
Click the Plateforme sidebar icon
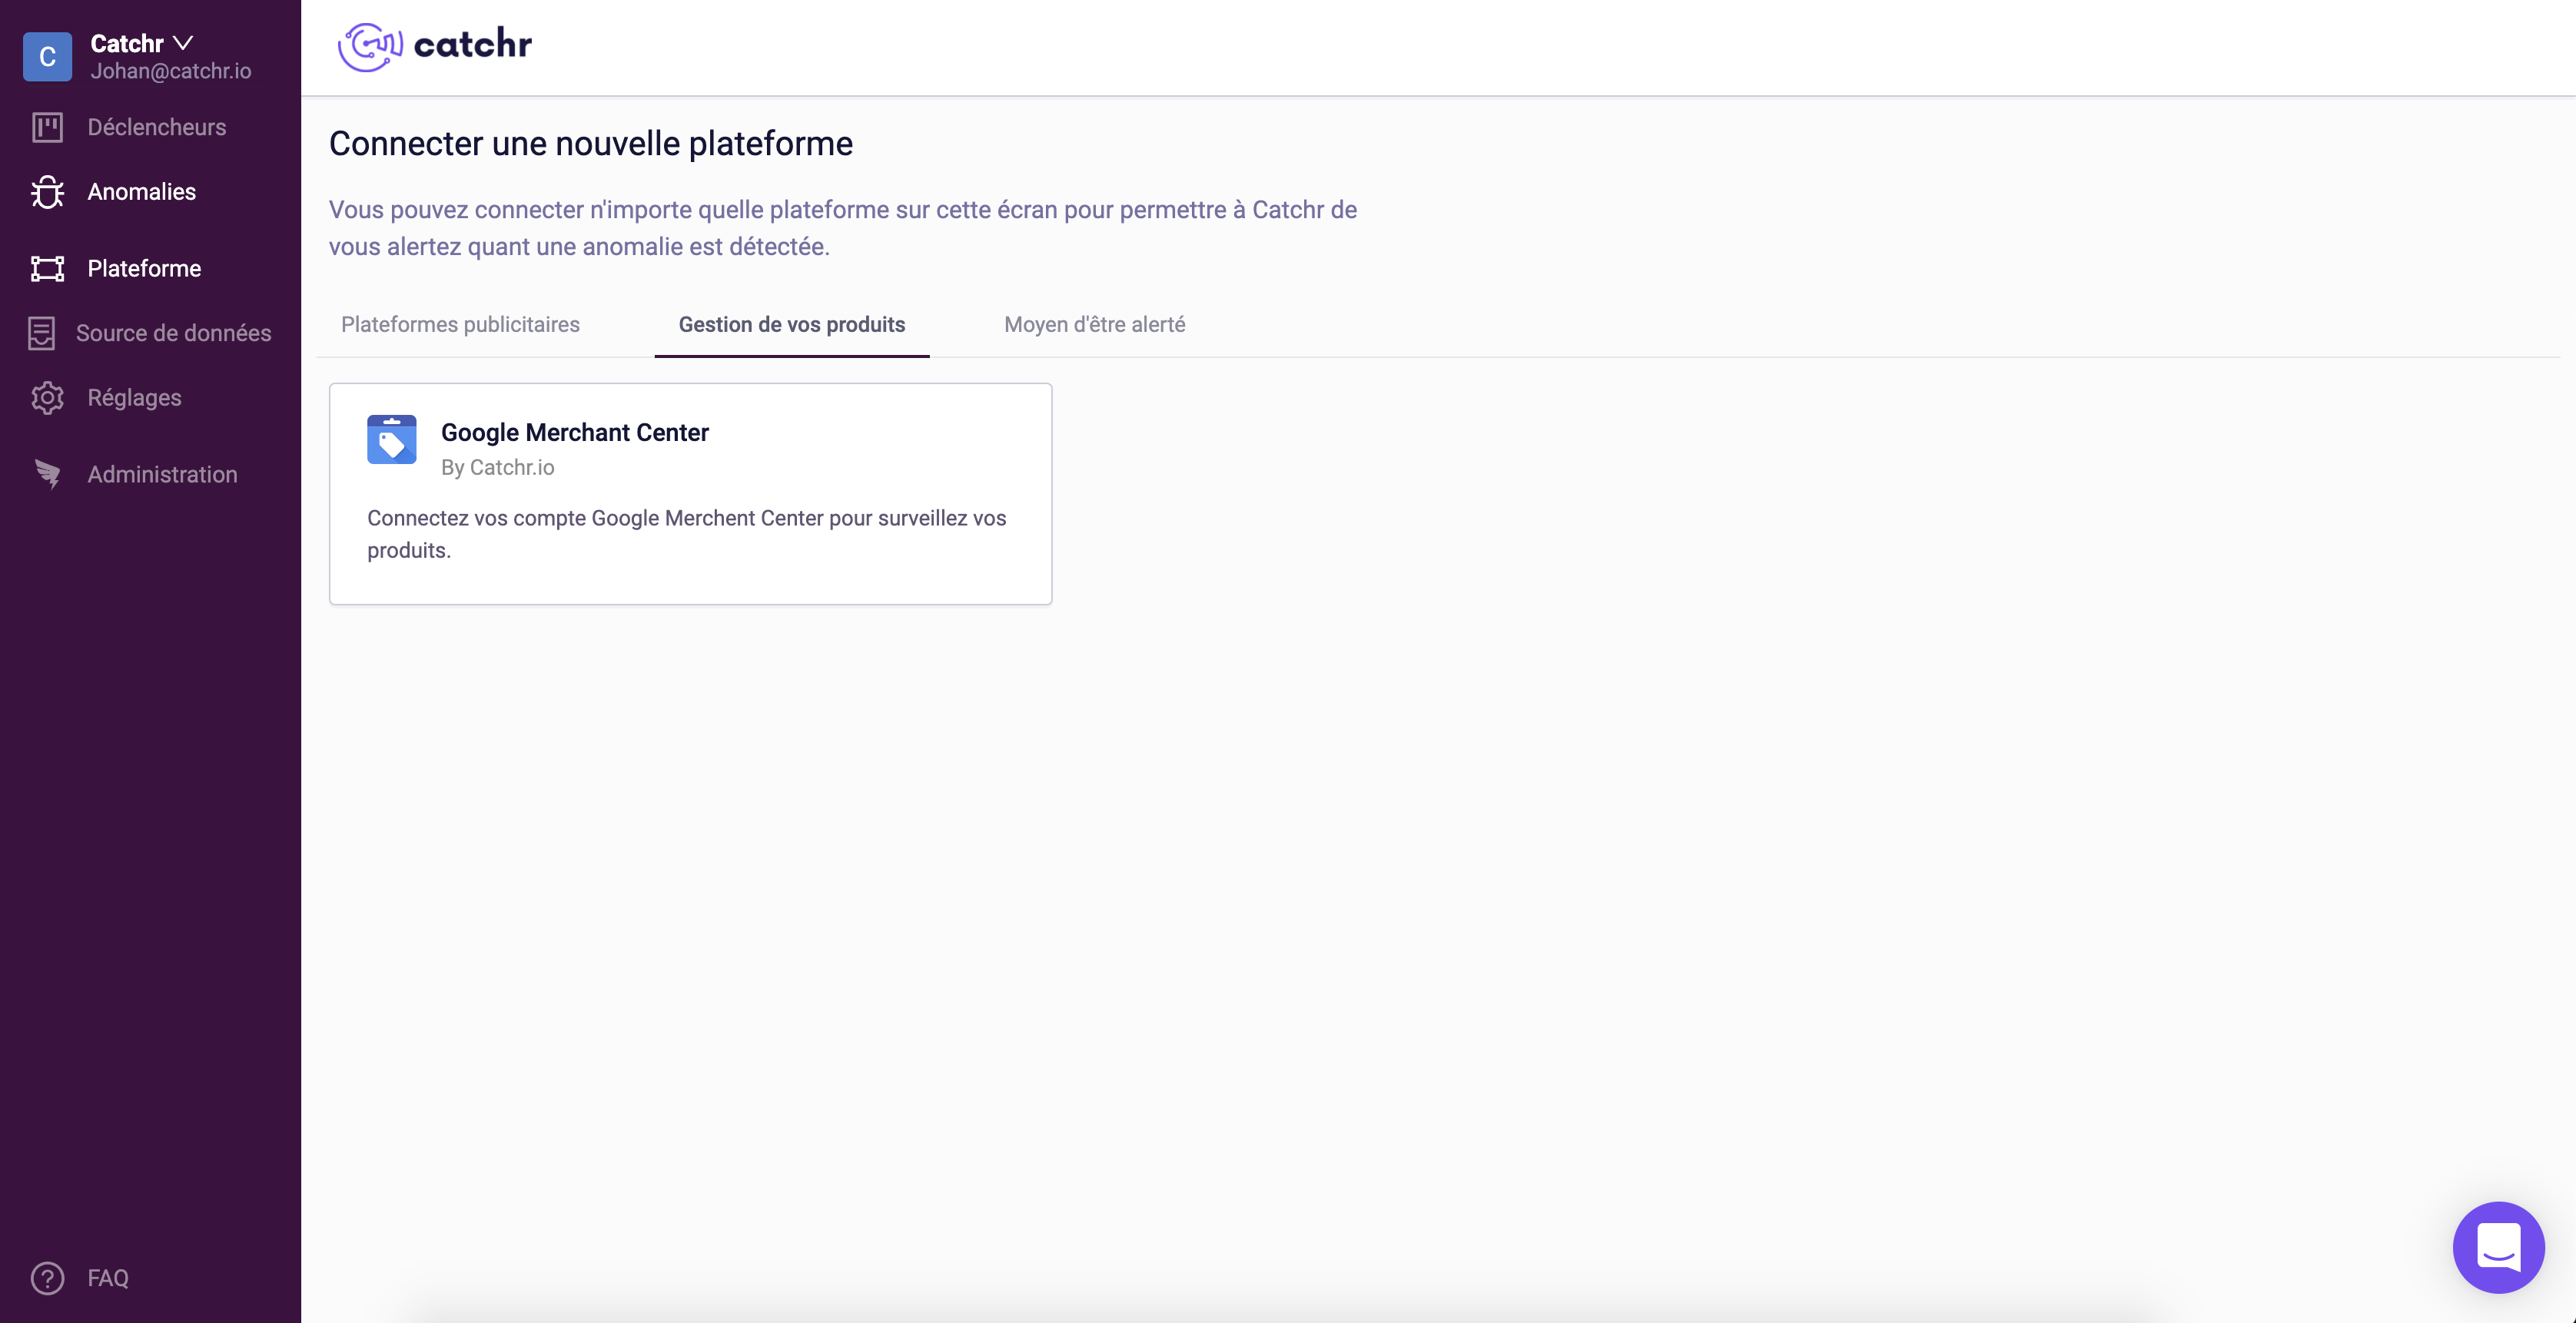pos(47,268)
